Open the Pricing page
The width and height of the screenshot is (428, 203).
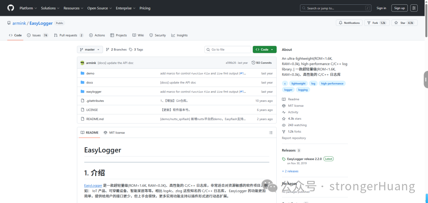(145, 8)
